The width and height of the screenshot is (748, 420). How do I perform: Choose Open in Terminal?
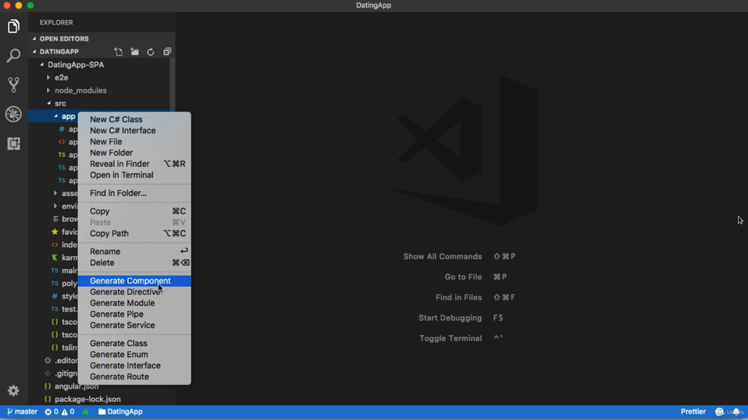pos(134,174)
